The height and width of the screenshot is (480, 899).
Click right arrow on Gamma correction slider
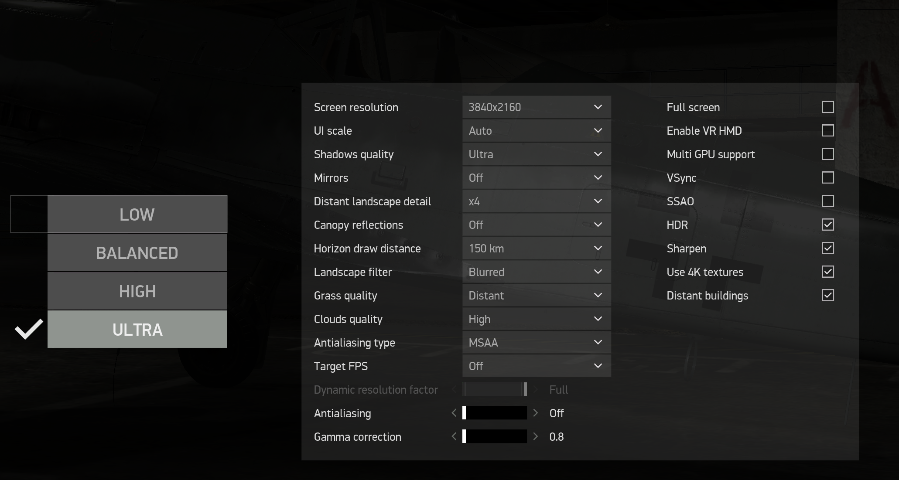point(536,436)
